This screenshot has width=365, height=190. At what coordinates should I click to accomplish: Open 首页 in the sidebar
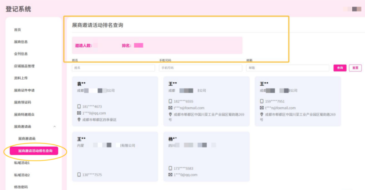point(18,30)
